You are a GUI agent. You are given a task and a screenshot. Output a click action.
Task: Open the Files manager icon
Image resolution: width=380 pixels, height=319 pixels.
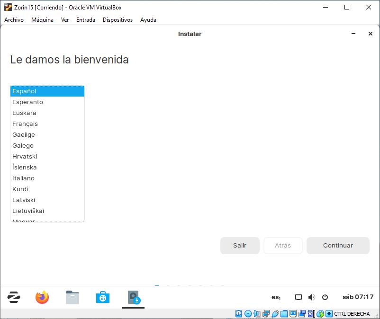72,297
